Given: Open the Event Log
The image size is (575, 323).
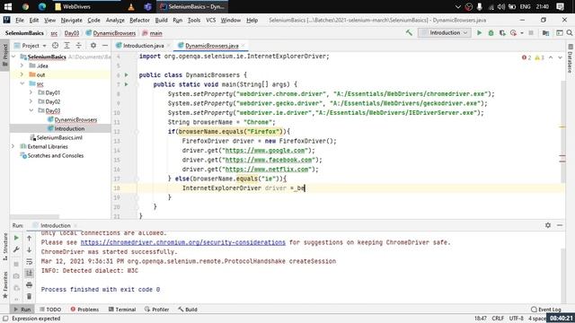Looking at the screenshot, I should coord(546,310).
